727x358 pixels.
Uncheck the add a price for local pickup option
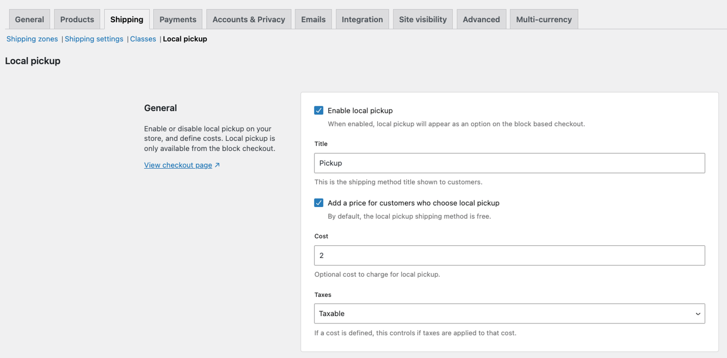click(318, 203)
